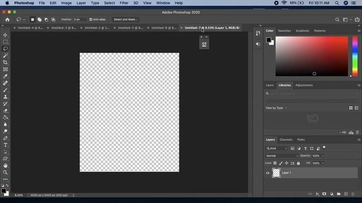Select the Crop tool
362x203 pixels.
coord(5,63)
